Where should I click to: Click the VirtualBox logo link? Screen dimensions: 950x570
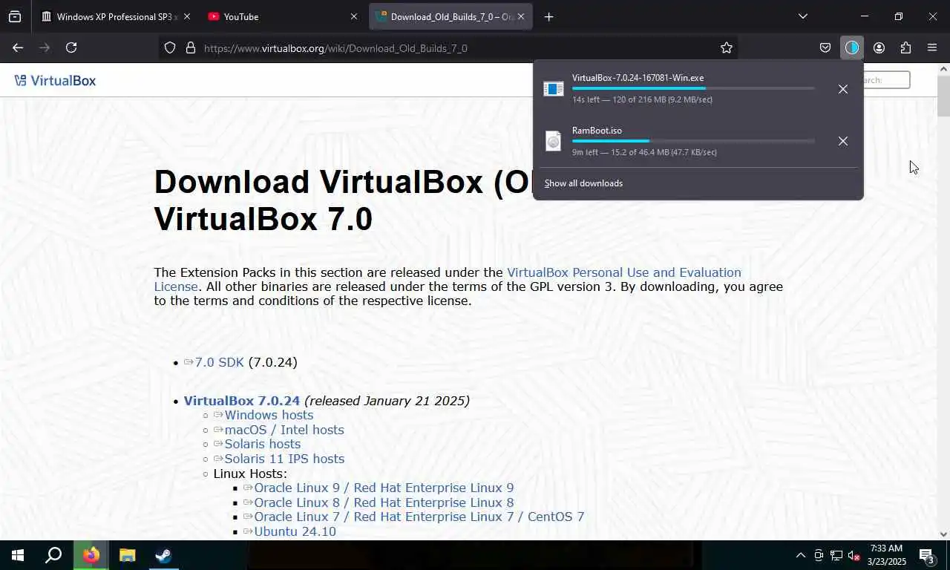coord(56,80)
